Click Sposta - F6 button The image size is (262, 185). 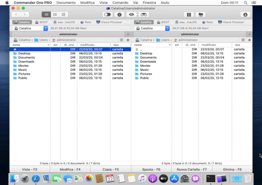point(151,170)
